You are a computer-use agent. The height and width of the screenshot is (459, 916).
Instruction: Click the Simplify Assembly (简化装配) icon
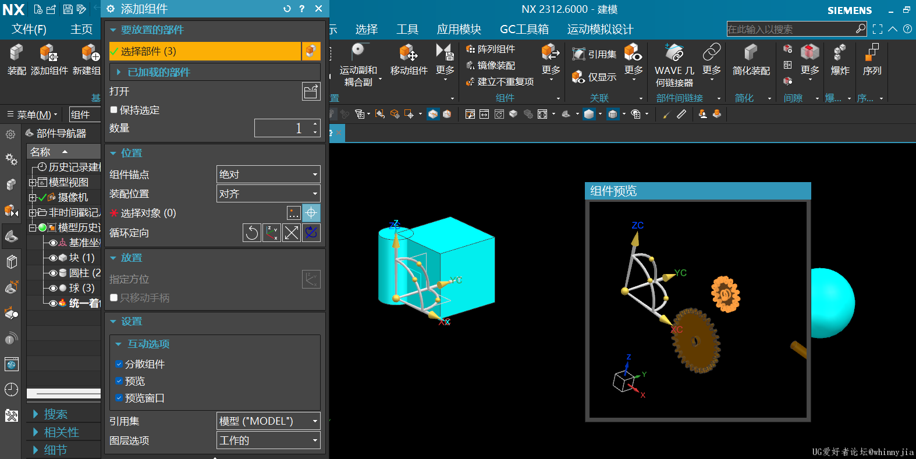(x=751, y=53)
